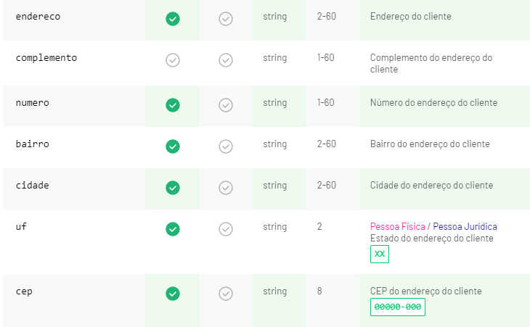Click the 00000-000 CEP format badge
Image resolution: width=530 pixels, height=327 pixels.
(x=398, y=307)
